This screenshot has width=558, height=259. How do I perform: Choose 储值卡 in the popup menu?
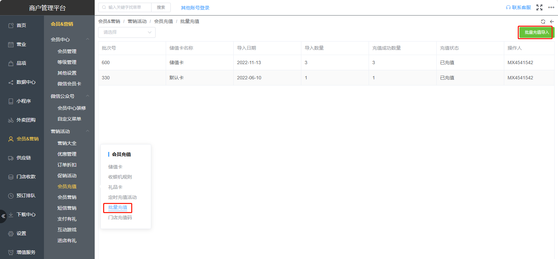point(115,167)
